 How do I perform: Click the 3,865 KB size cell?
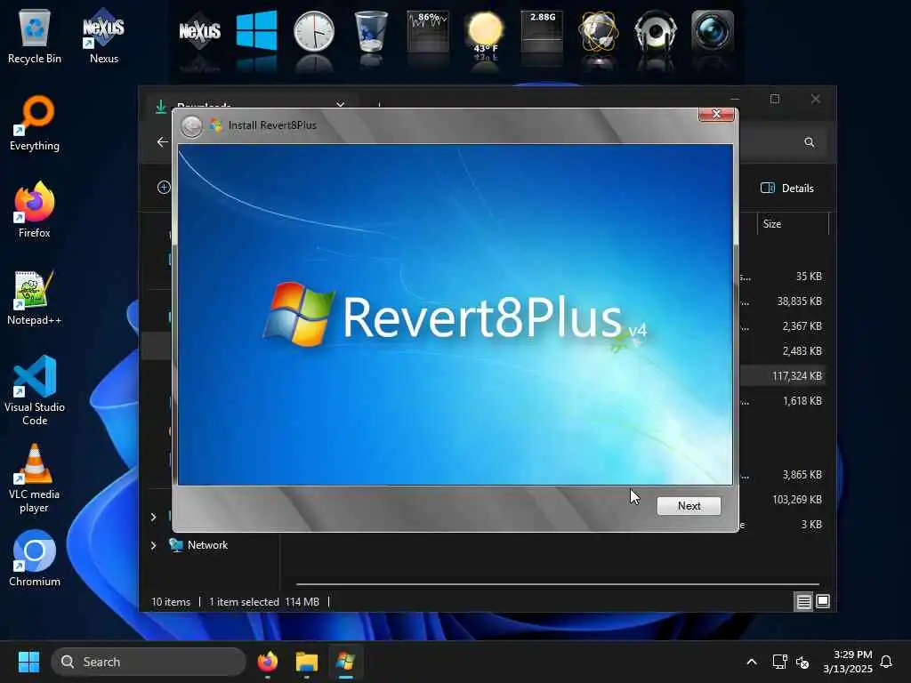point(802,475)
